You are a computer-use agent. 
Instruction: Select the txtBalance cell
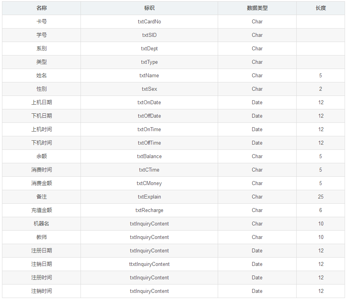pos(149,156)
